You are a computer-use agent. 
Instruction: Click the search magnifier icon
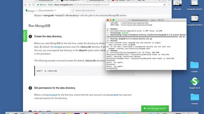(73, 10)
